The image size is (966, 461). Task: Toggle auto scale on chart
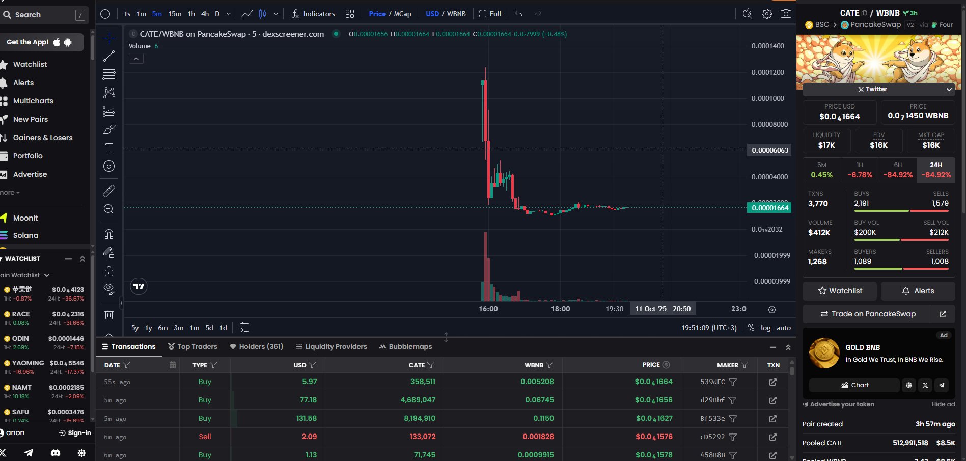click(783, 328)
